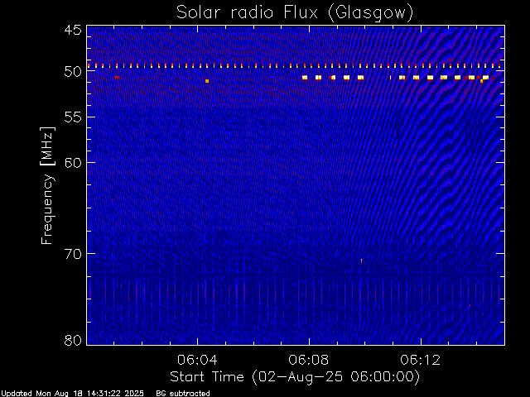Click the '55' frequency axis label
530x397 pixels.
click(x=73, y=117)
